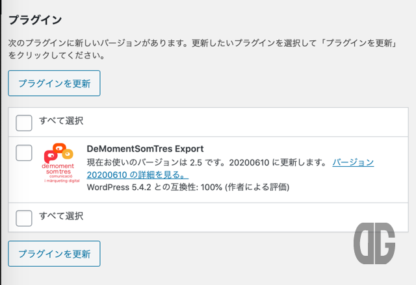The width and height of the screenshot is (416, 285).
Task: Click the プラグイン section heading
Action: pos(35,20)
